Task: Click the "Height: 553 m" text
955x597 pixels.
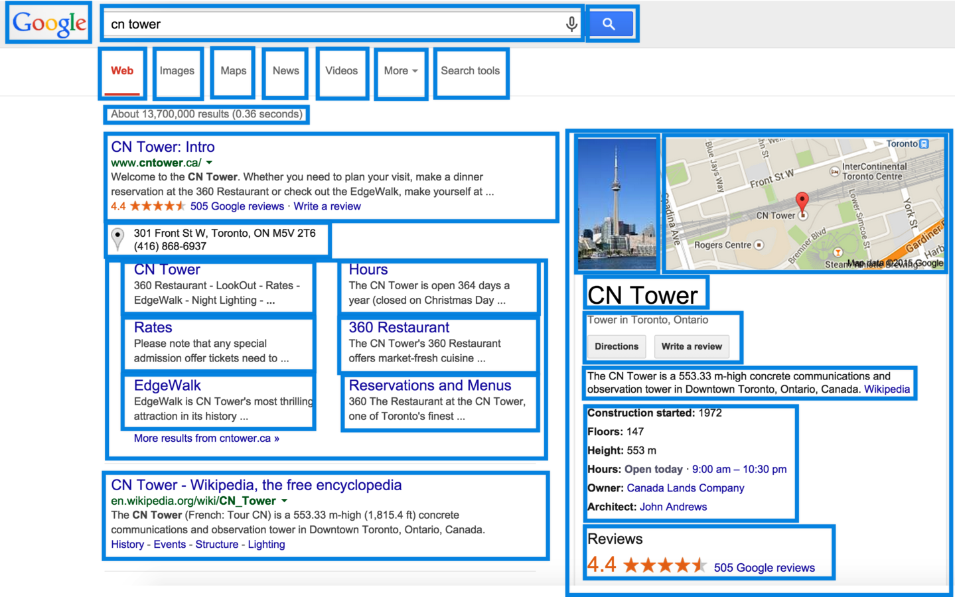Action: pyautogui.click(x=622, y=450)
